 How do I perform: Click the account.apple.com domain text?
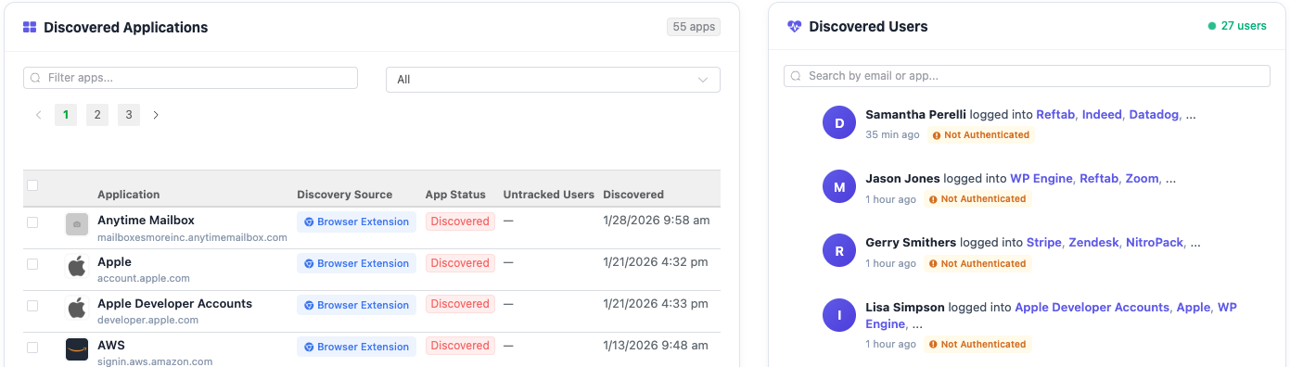click(144, 278)
